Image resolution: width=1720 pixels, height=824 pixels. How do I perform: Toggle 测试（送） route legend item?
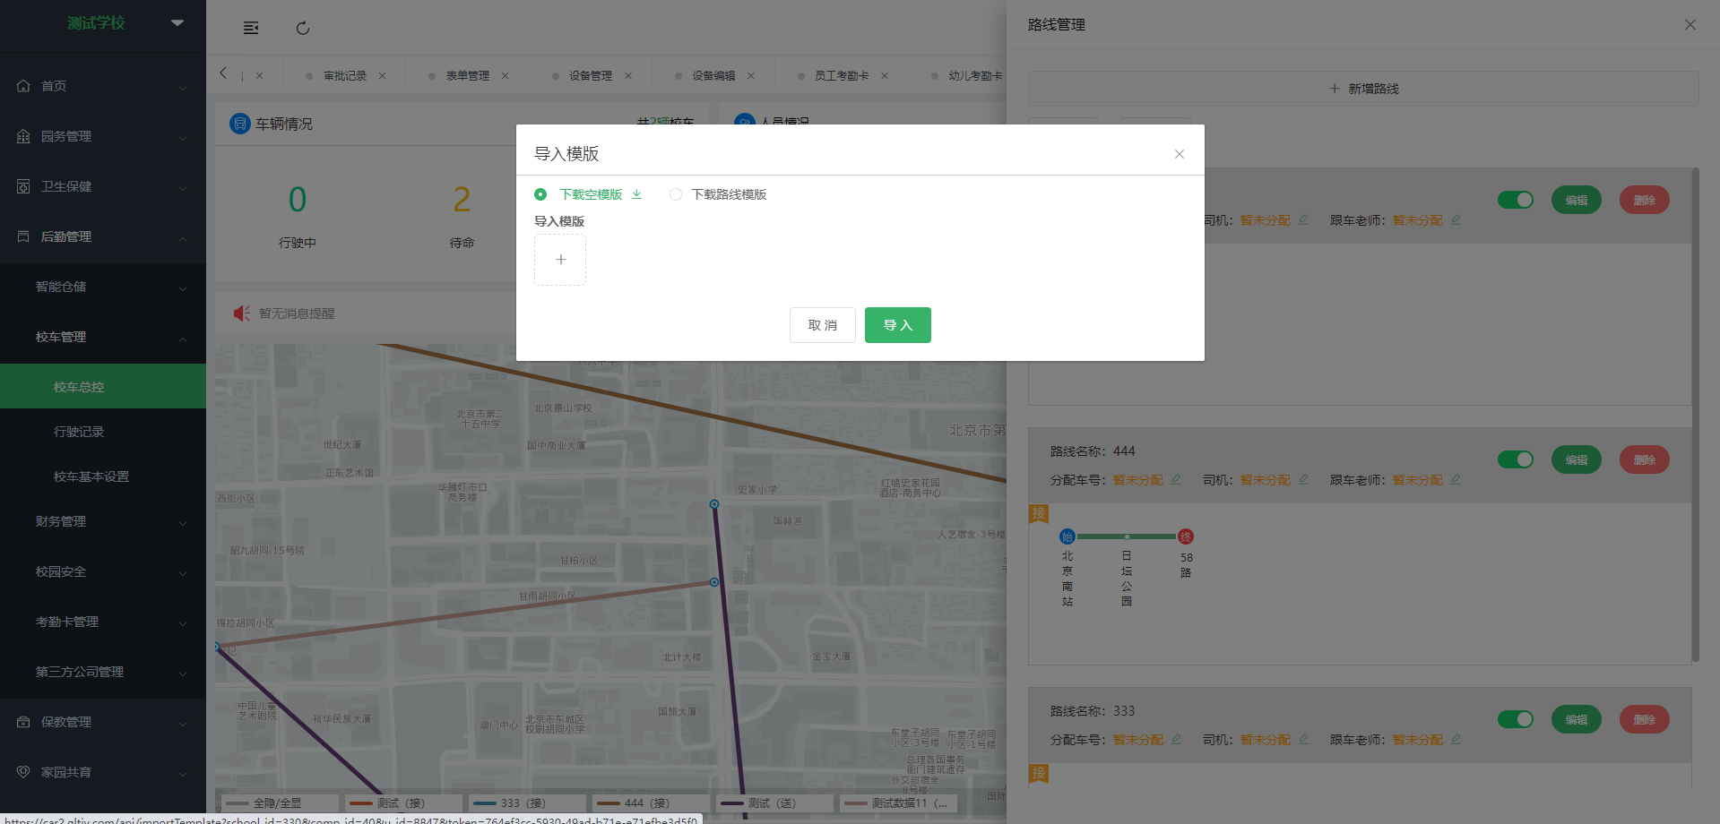coord(773,803)
